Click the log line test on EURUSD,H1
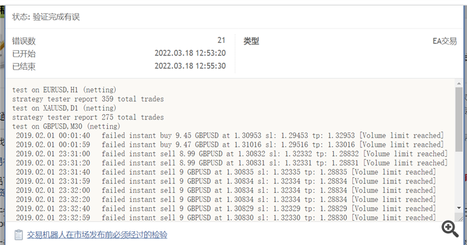Screen dimensions: 467x245 coord(64,90)
